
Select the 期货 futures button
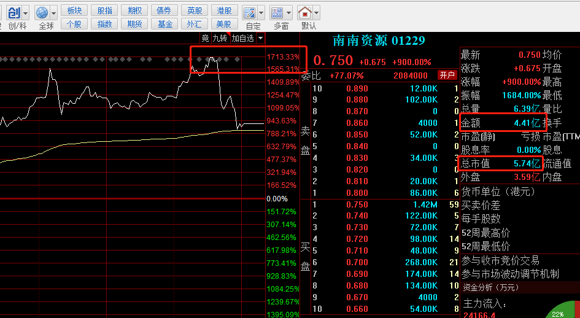[134, 24]
